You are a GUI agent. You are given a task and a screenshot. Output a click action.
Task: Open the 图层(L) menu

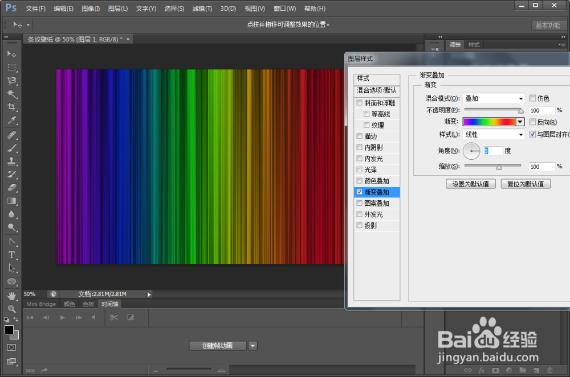pos(118,9)
